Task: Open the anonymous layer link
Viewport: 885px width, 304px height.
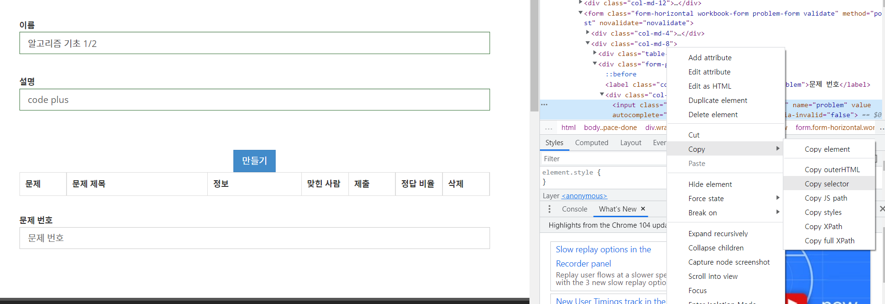Action: pos(584,196)
